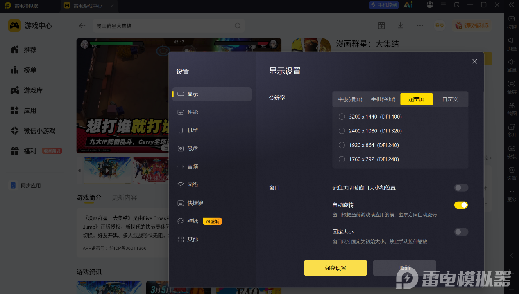The image size is (519, 294).
Task: Click the Android back chevron in sidebar
Action: click(x=512, y=256)
